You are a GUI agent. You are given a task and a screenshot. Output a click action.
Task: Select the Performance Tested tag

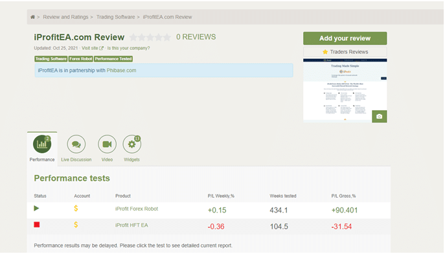113,59
